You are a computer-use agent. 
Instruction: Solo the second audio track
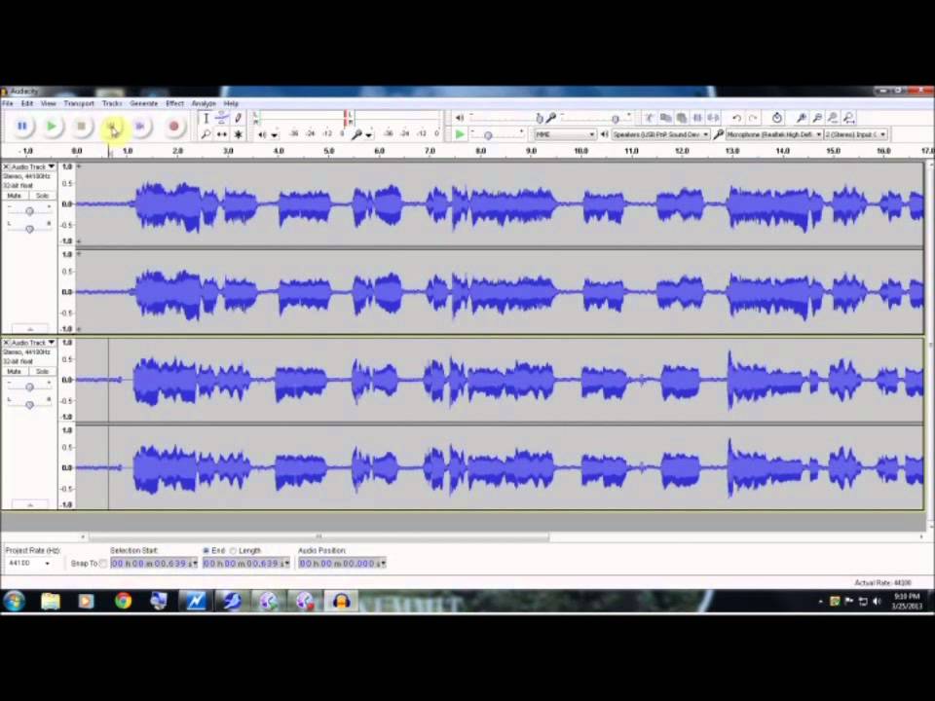pos(42,371)
